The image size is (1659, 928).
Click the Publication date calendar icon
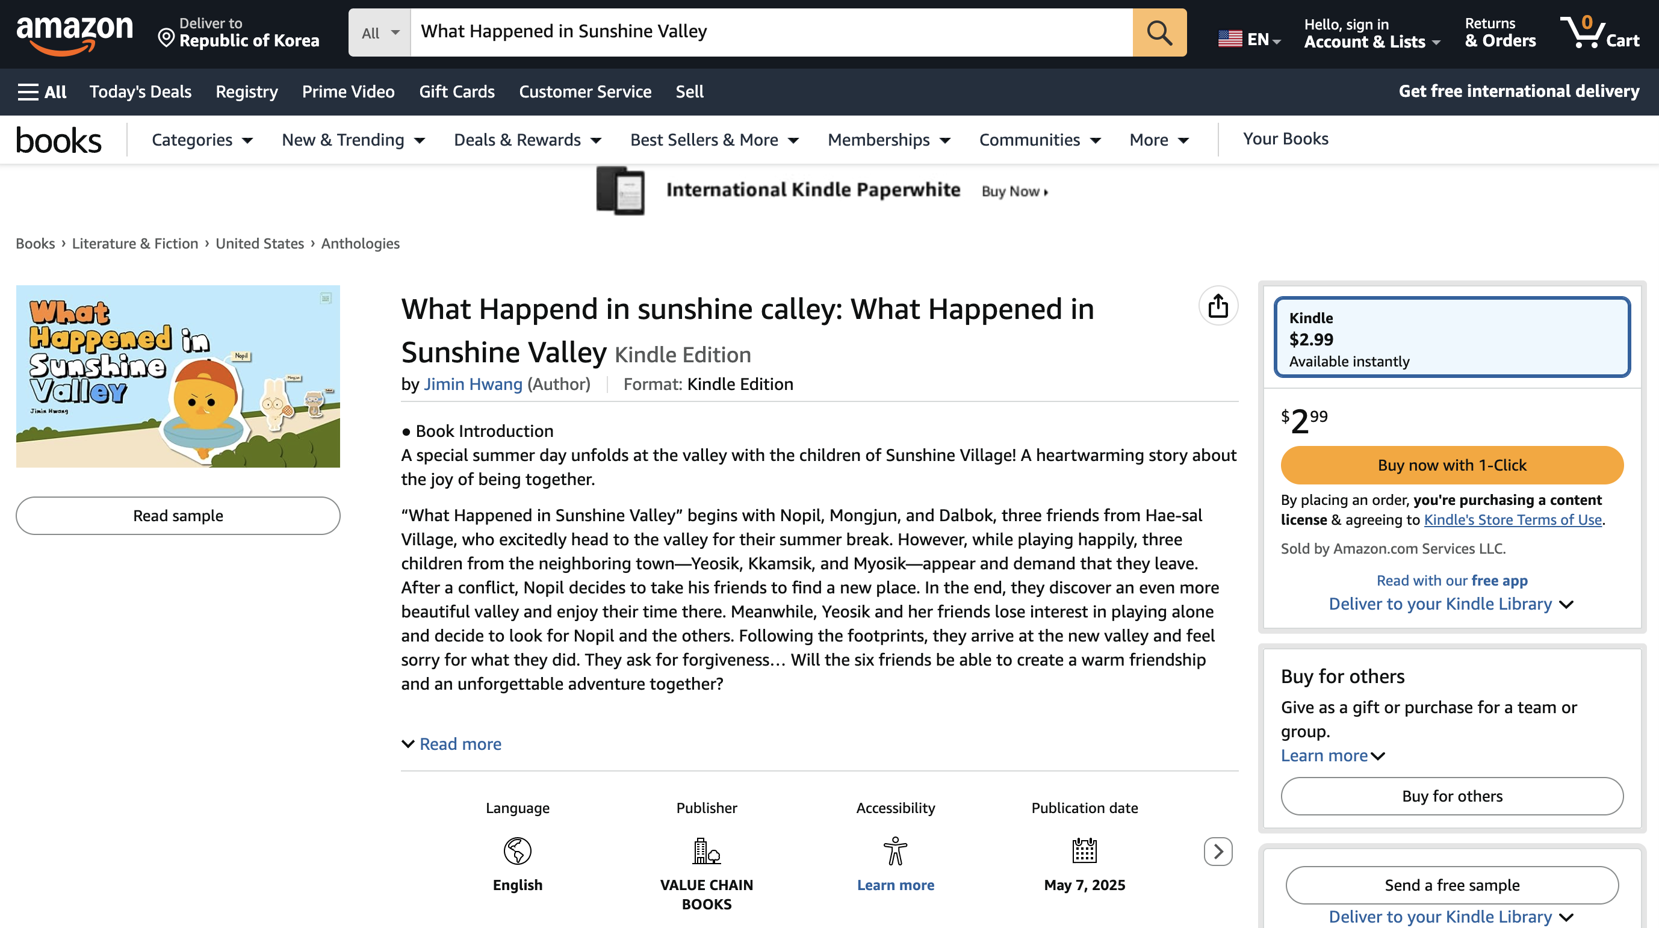(x=1085, y=851)
